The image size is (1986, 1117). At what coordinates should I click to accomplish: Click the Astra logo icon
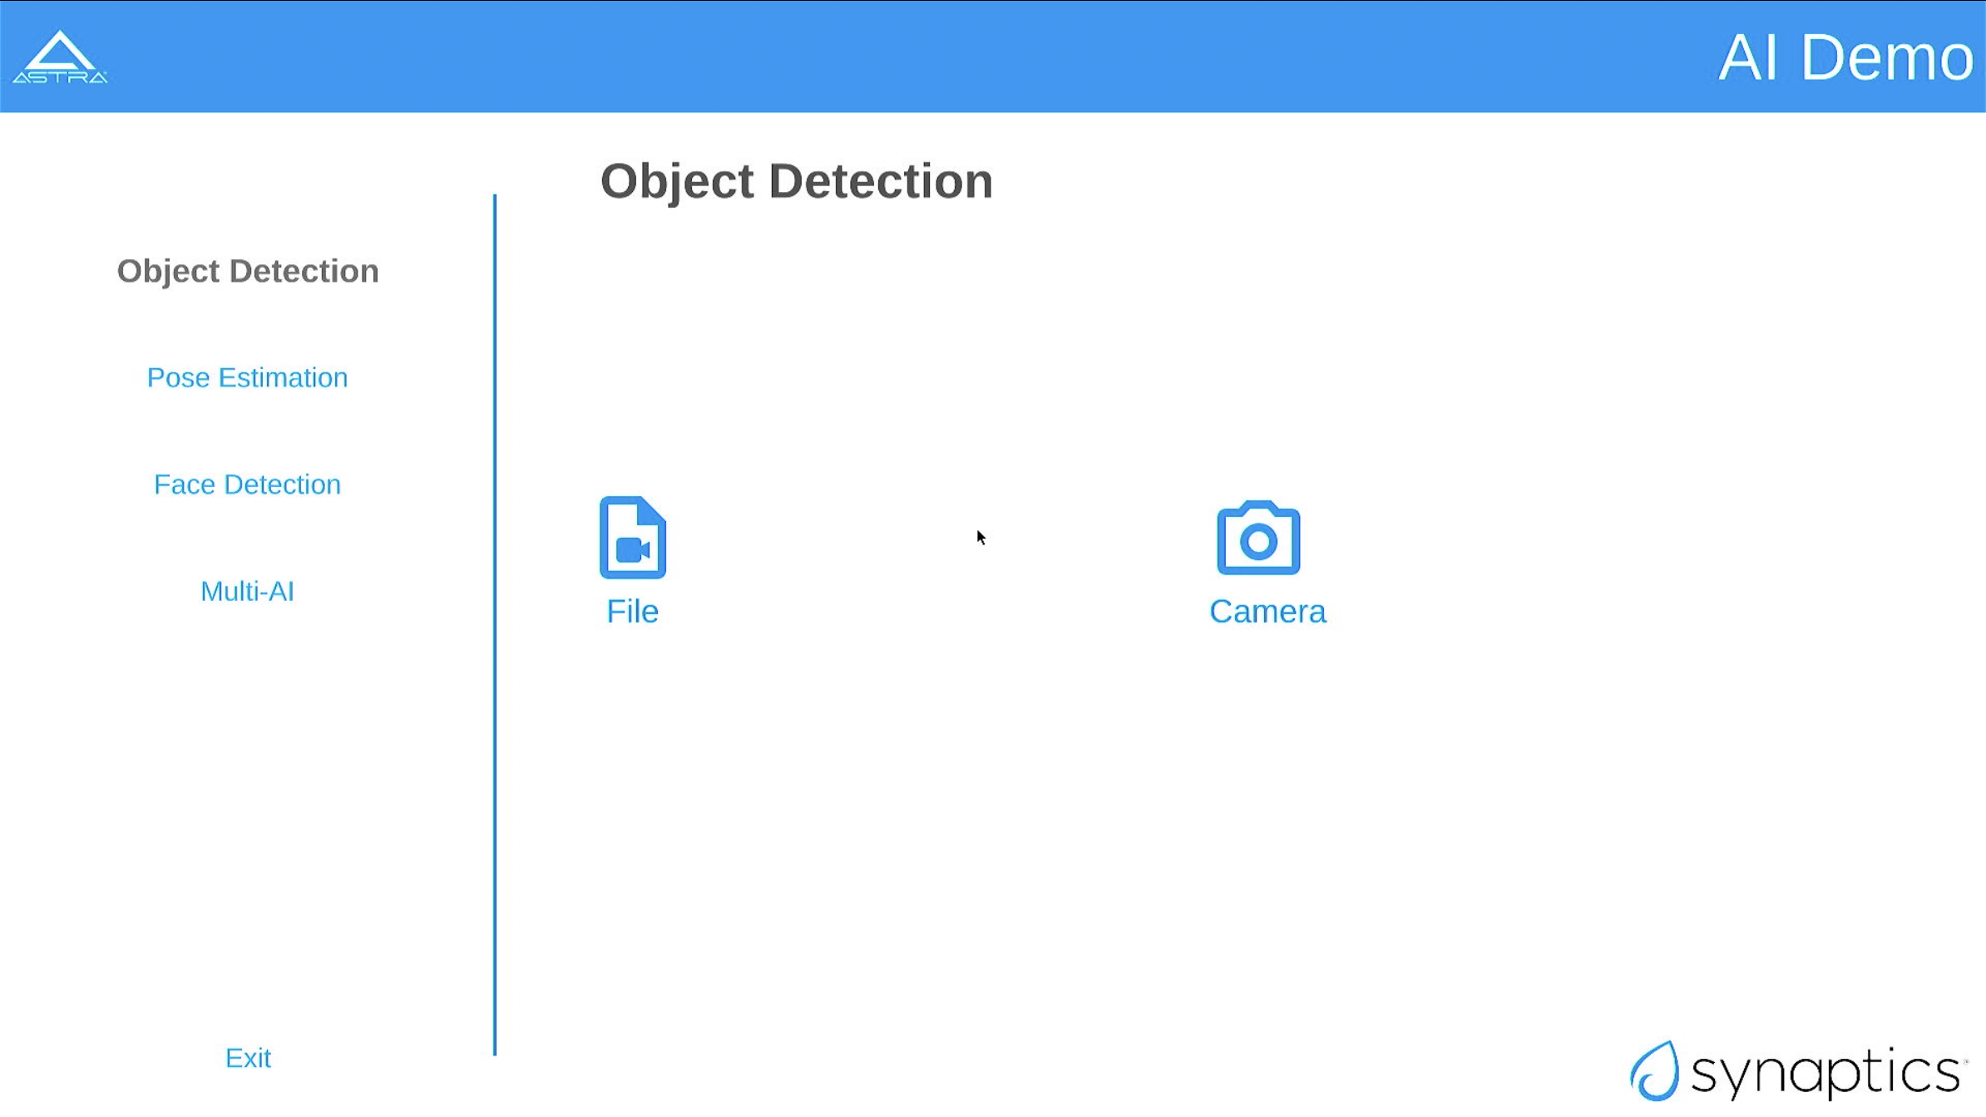pyautogui.click(x=60, y=55)
